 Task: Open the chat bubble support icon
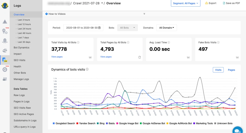[x=237, y=130]
